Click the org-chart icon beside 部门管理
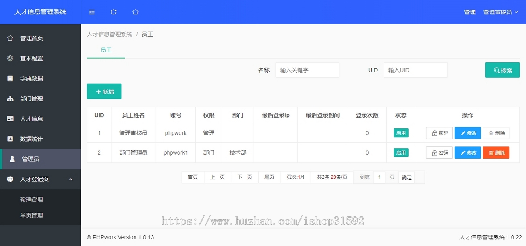 click(x=10, y=99)
